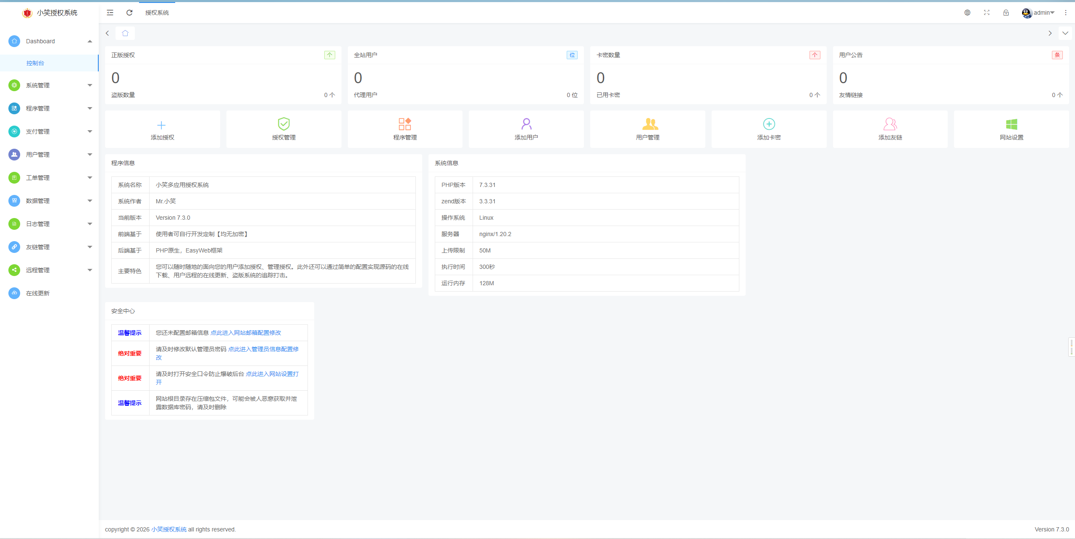Open 网站设置 windows icon shortcut
1075x539 pixels.
(1011, 124)
